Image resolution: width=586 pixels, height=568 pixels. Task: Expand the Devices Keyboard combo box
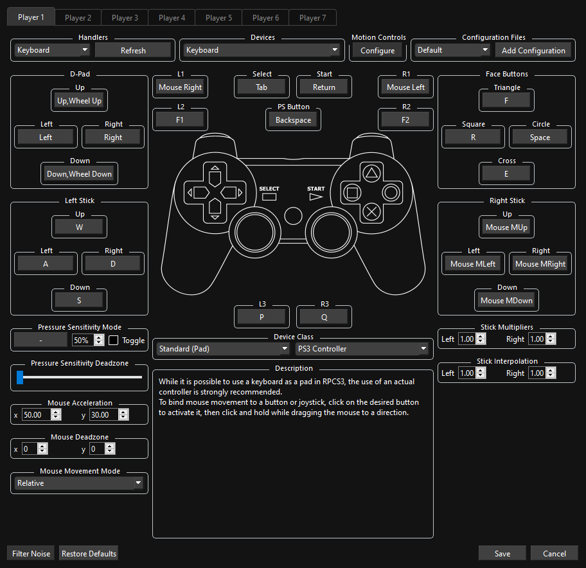262,50
